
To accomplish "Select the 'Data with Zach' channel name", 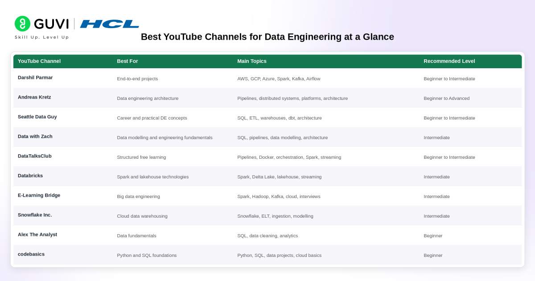I will coord(35,136).
